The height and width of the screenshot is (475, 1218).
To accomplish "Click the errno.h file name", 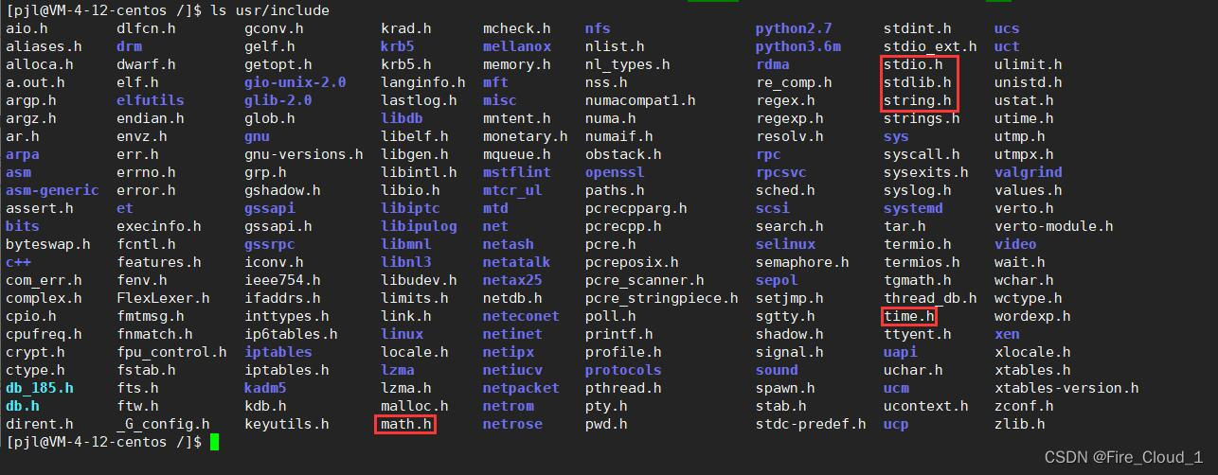I will 147,172.
